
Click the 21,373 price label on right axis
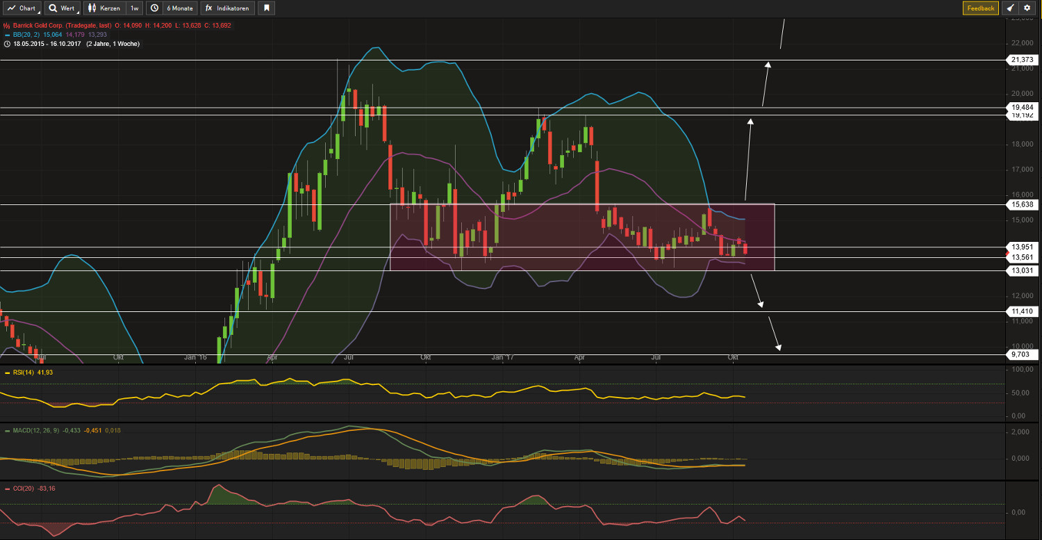click(x=1022, y=60)
